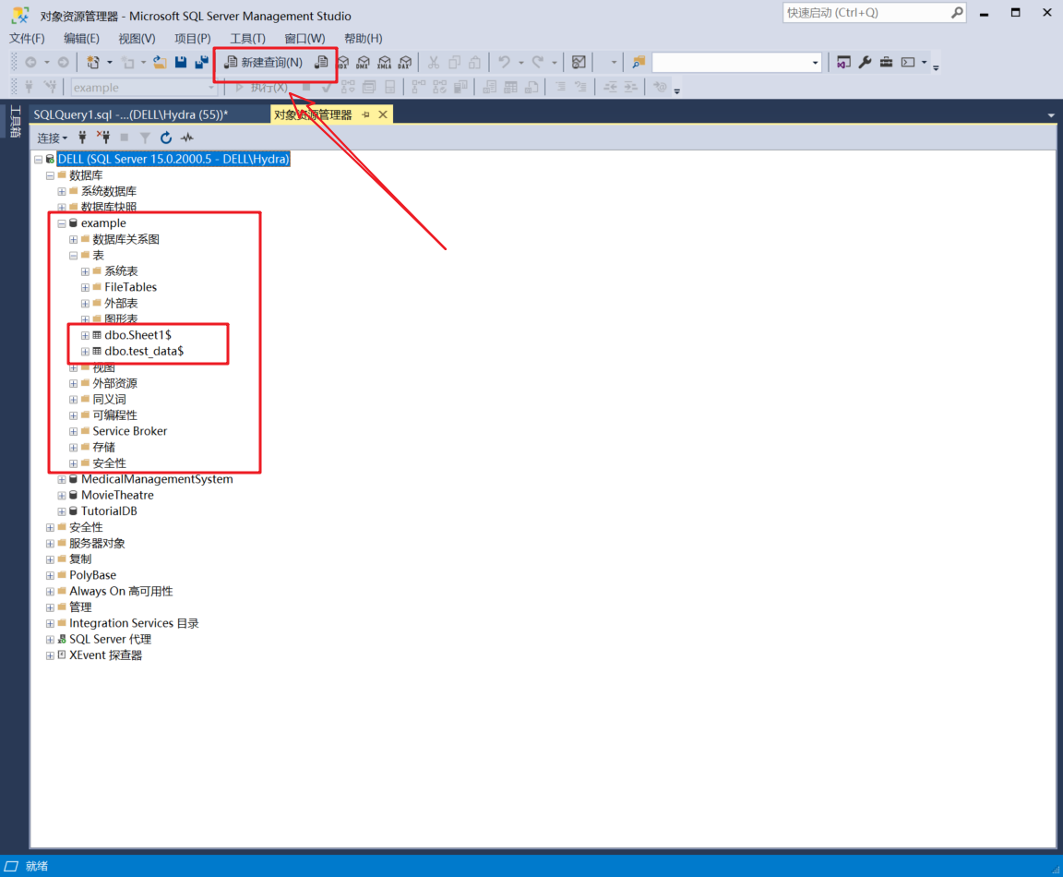Viewport: 1063px width, 877px height.
Task: Refresh the Object Explorer tree
Action: [166, 138]
